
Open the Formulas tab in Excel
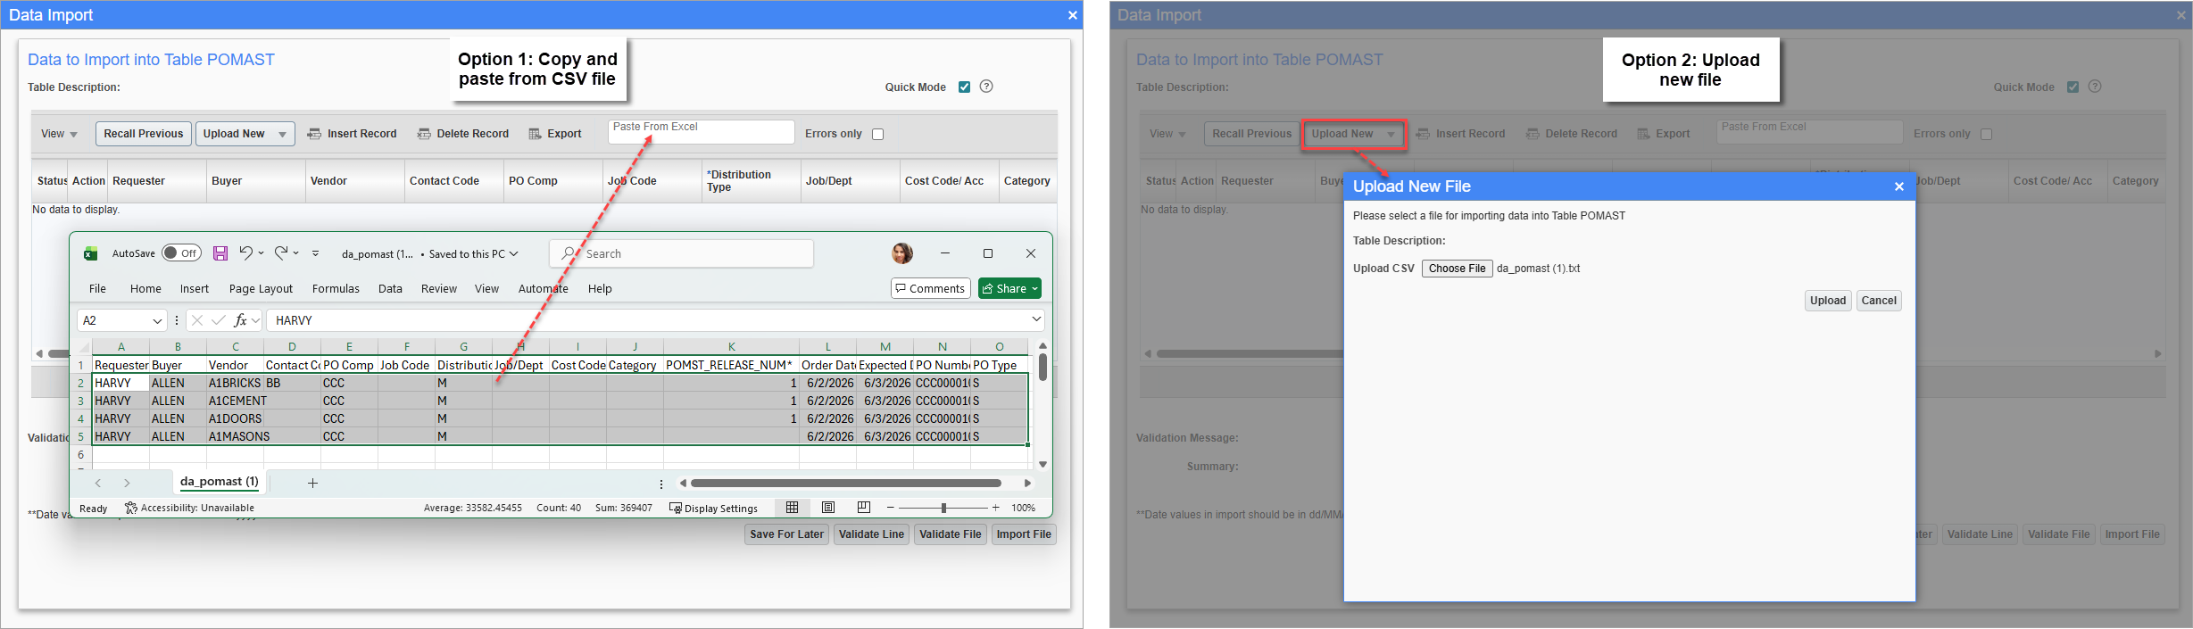336,288
